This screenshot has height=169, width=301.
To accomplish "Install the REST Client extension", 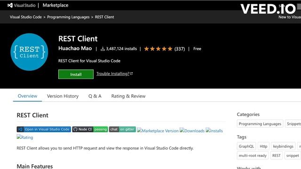I will [x=76, y=74].
